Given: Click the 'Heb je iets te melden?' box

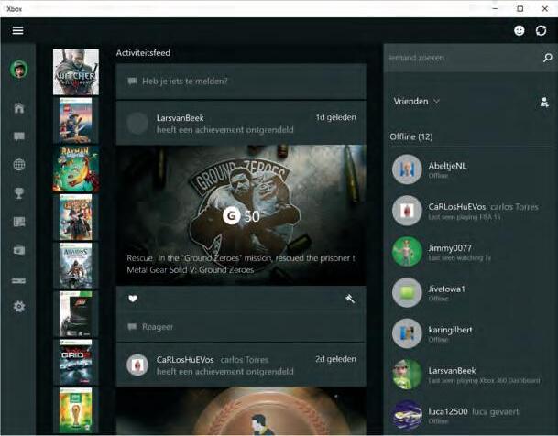Looking at the screenshot, I should [241, 82].
